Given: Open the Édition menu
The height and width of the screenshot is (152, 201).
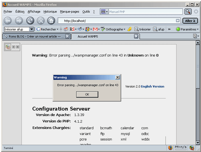Looking at the screenshot, I should click(20, 12).
